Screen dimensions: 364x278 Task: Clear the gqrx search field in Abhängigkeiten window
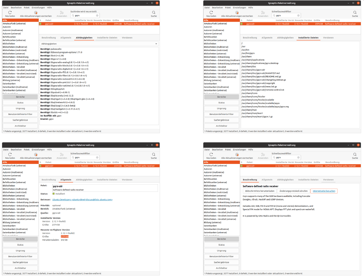click(97, 15)
